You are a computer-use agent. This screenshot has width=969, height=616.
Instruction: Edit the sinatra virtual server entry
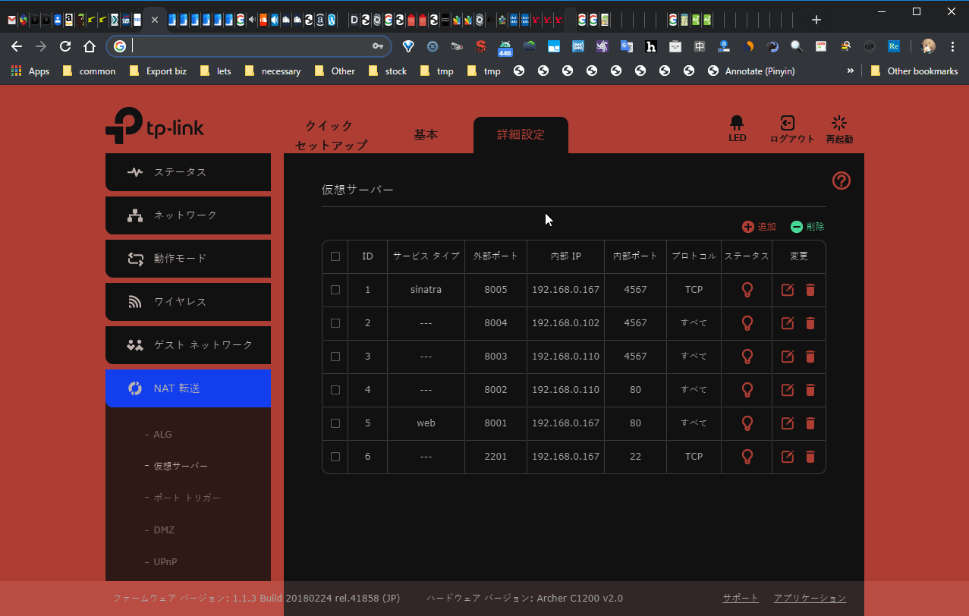788,290
